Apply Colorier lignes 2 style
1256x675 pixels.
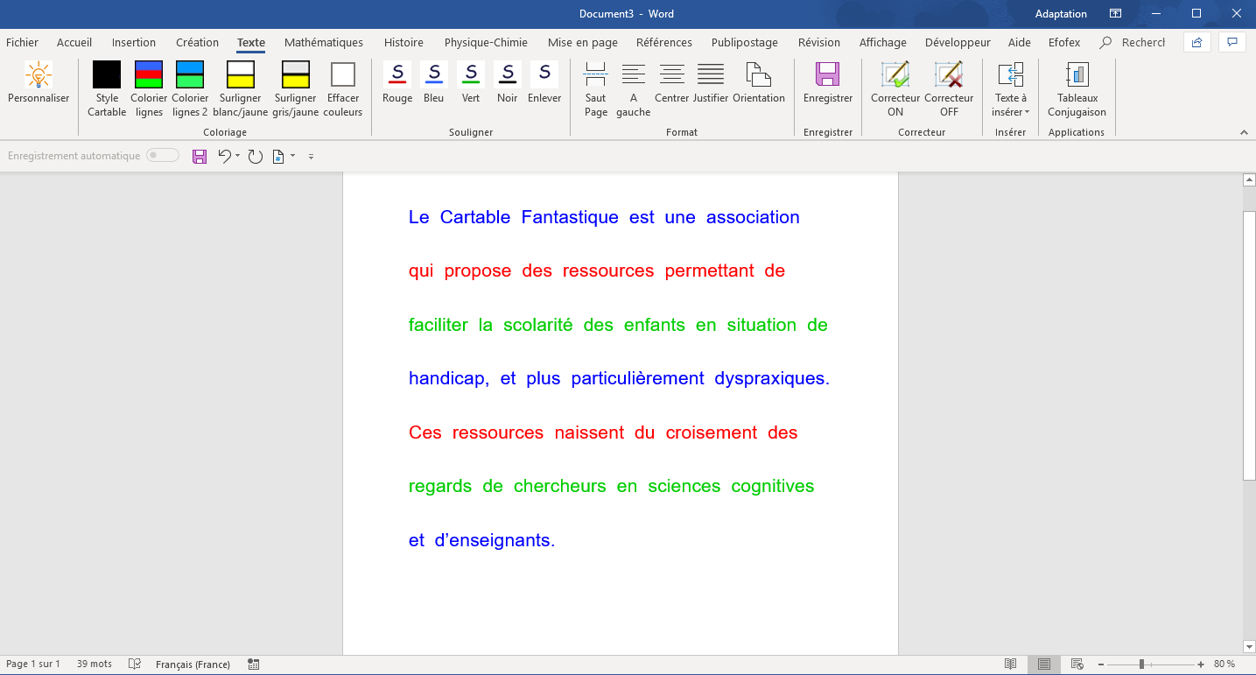coord(190,74)
